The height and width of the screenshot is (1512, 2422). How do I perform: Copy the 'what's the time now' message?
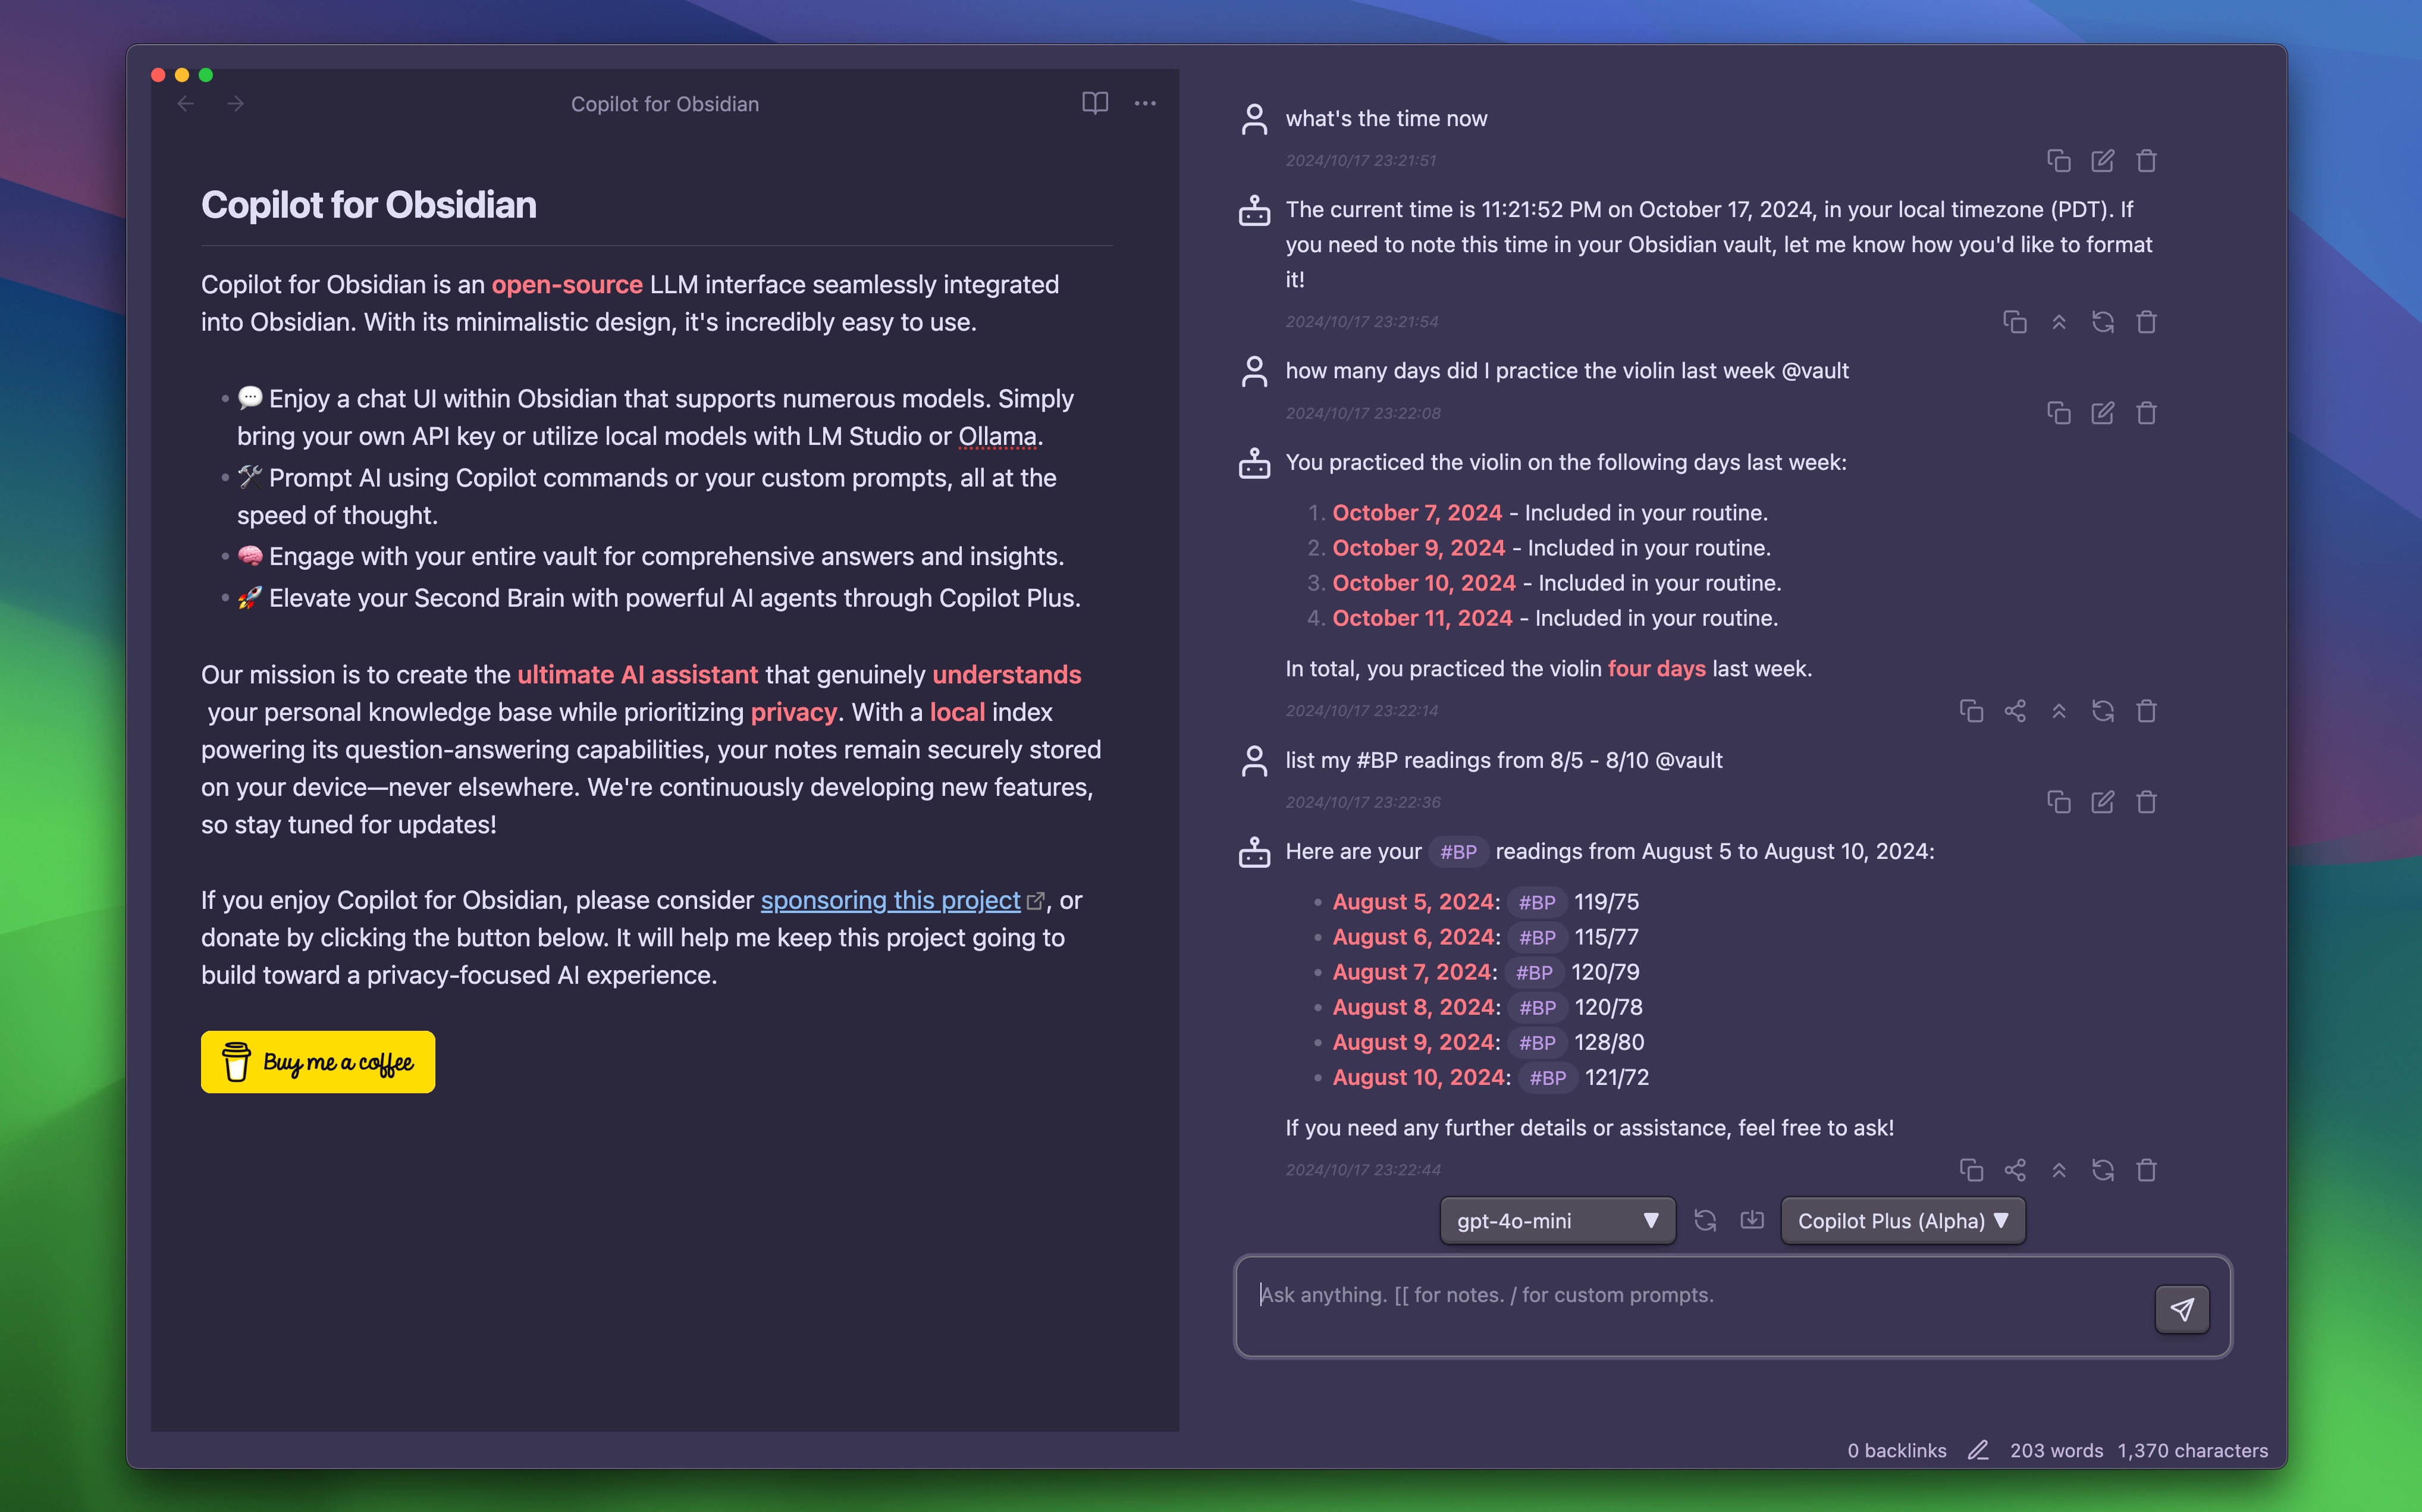[x=2058, y=161]
